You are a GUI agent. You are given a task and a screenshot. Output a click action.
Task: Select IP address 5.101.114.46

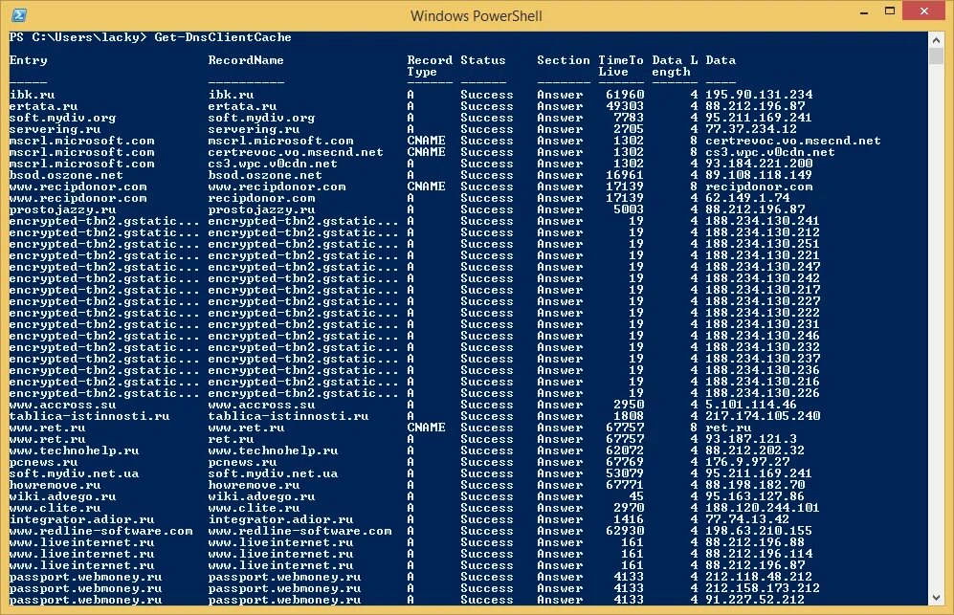point(751,406)
